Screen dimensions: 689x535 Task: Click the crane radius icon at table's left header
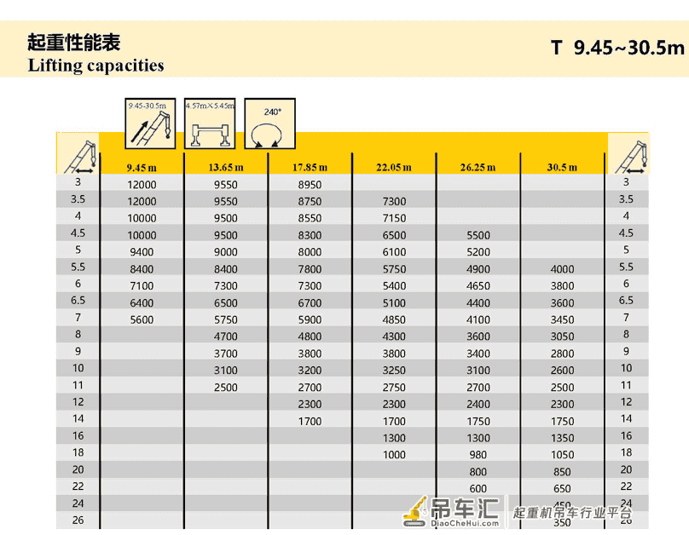(81, 157)
